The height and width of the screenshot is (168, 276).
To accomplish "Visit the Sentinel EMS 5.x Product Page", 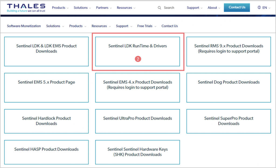I will click(46, 82).
